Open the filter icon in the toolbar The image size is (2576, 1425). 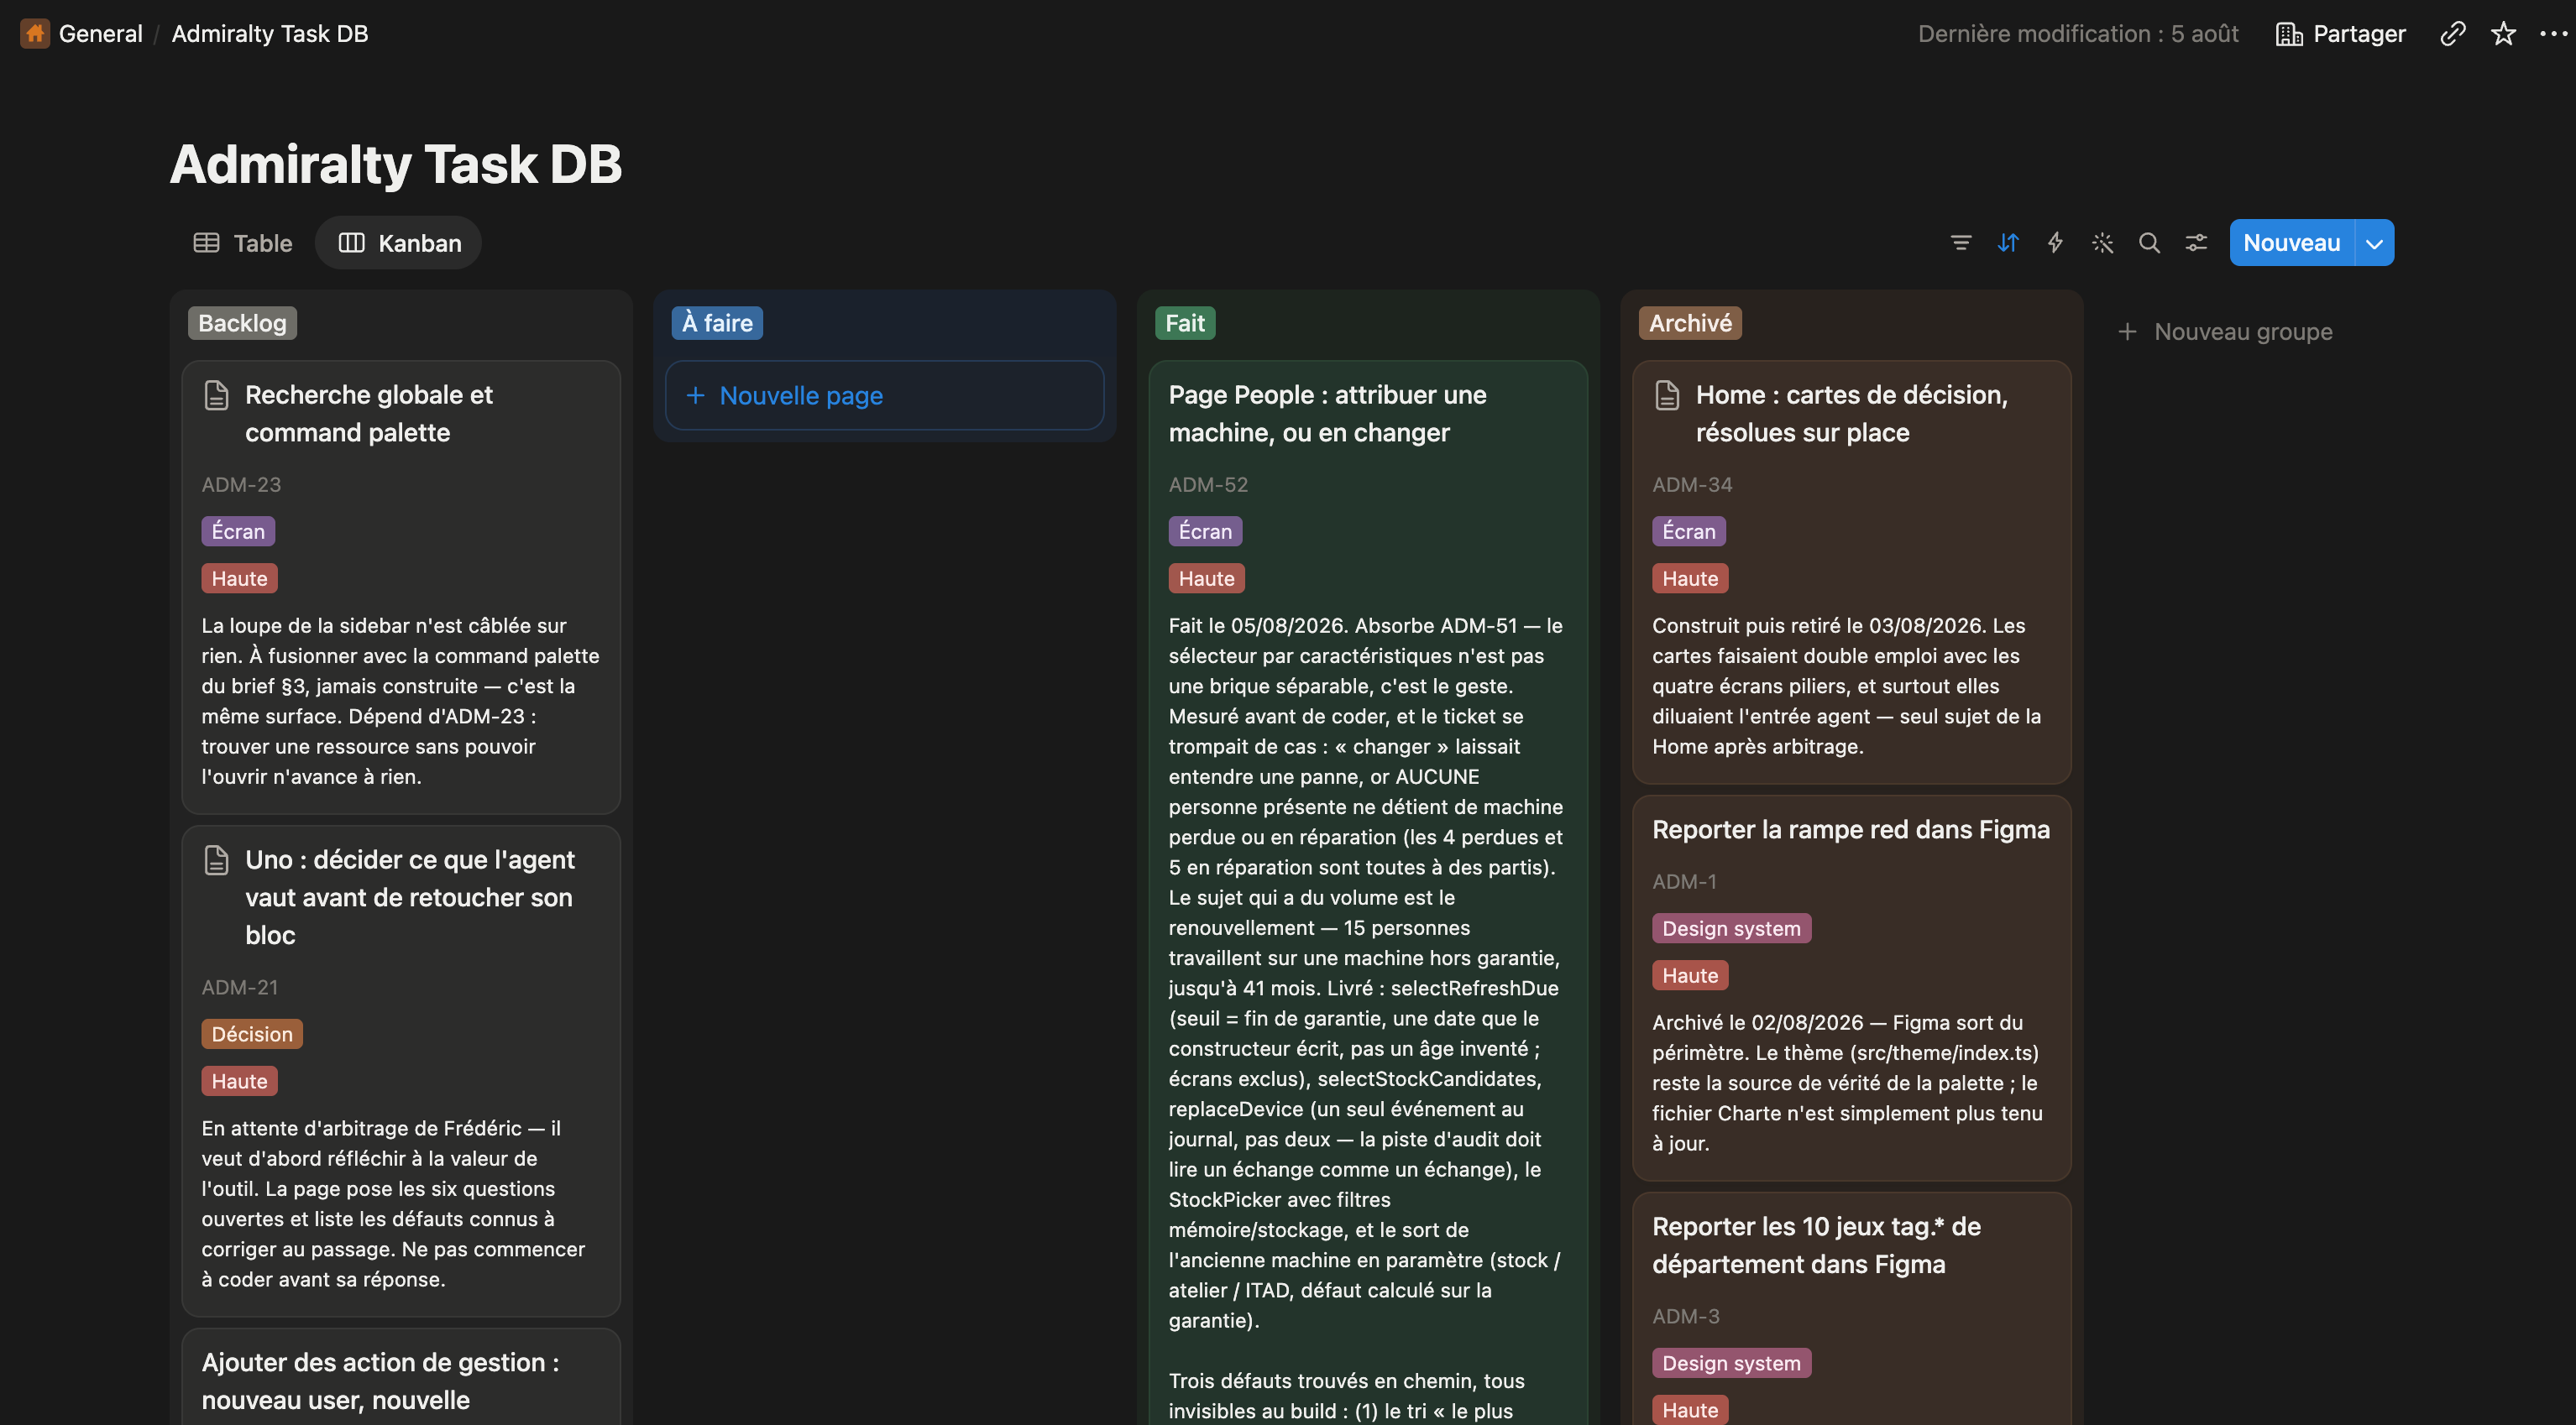1960,243
